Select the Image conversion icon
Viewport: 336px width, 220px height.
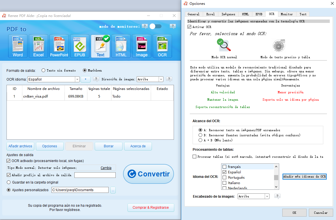[x=141, y=46]
